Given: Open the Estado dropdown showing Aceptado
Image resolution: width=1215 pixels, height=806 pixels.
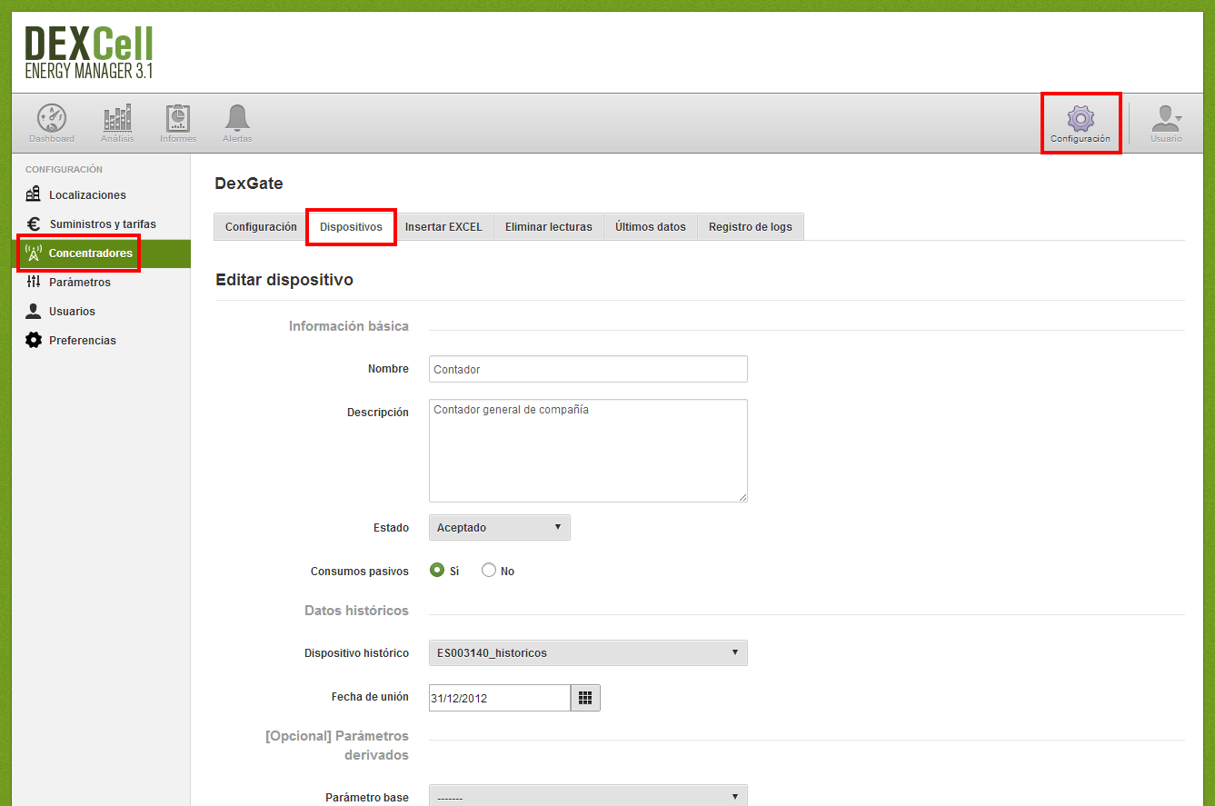Looking at the screenshot, I should point(500,527).
